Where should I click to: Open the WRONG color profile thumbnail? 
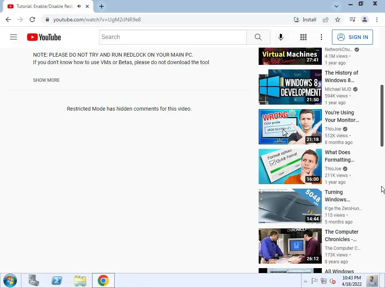coord(290,127)
